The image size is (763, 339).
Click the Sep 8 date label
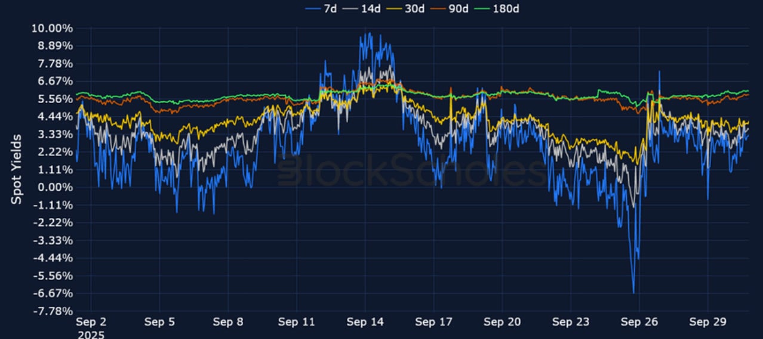tap(228, 322)
